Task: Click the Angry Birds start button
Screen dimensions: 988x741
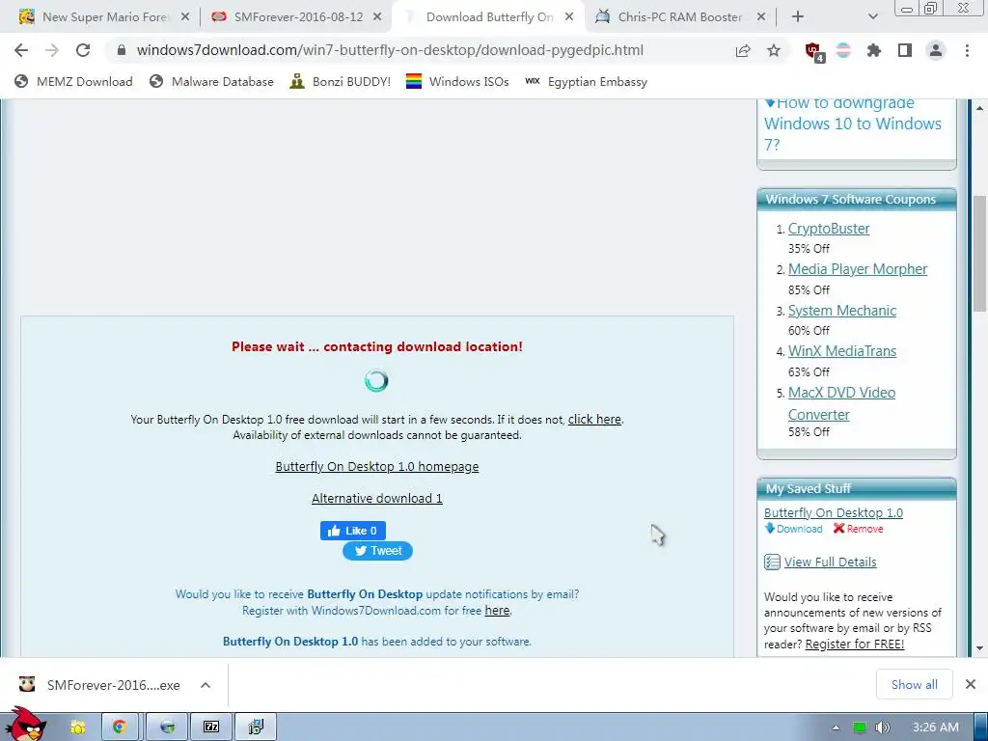Action: (x=26, y=725)
